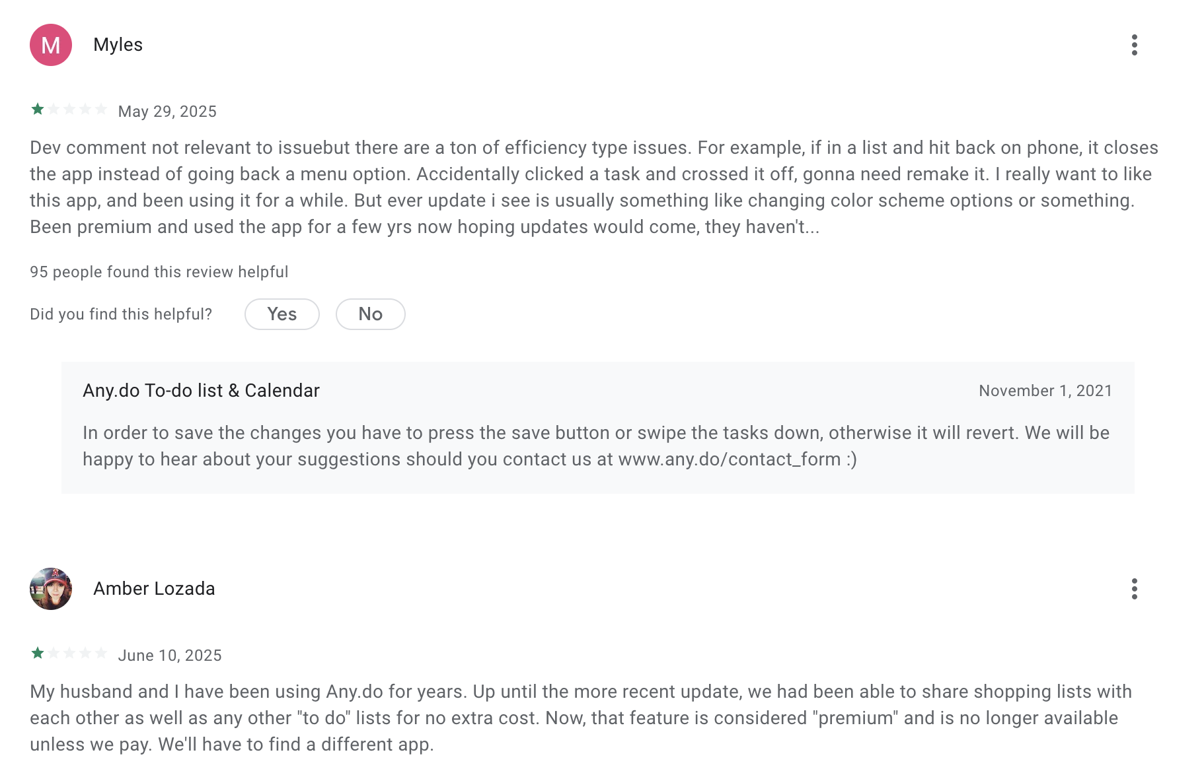Mark Myles' review as helpful with Yes
The image size is (1204, 775).
point(282,314)
